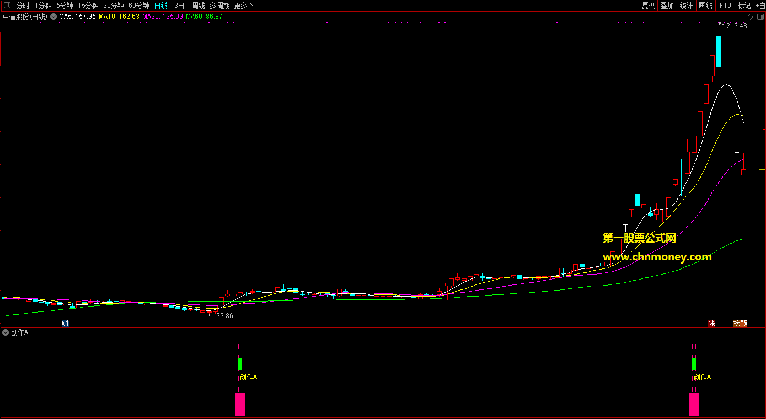766x419 pixels.
Task: Select the left pink signal bar
Action: click(x=240, y=404)
